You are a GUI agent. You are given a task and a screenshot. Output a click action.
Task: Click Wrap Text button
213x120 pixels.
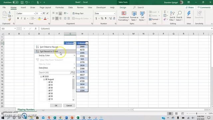tap(78, 13)
